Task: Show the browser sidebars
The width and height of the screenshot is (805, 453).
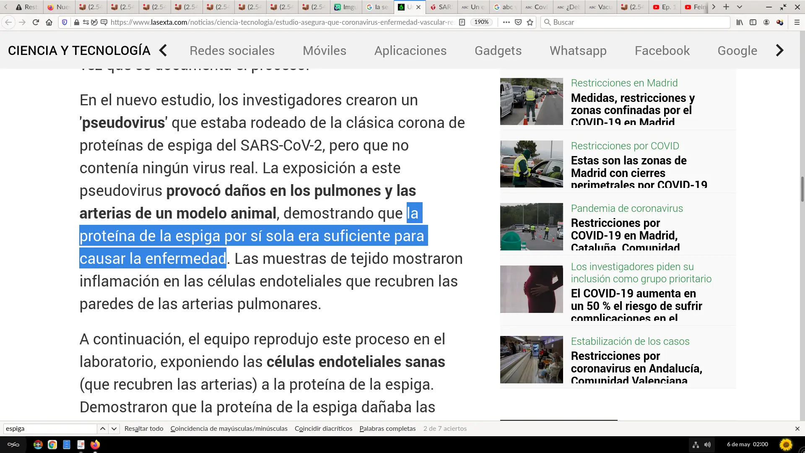Action: pos(753,22)
